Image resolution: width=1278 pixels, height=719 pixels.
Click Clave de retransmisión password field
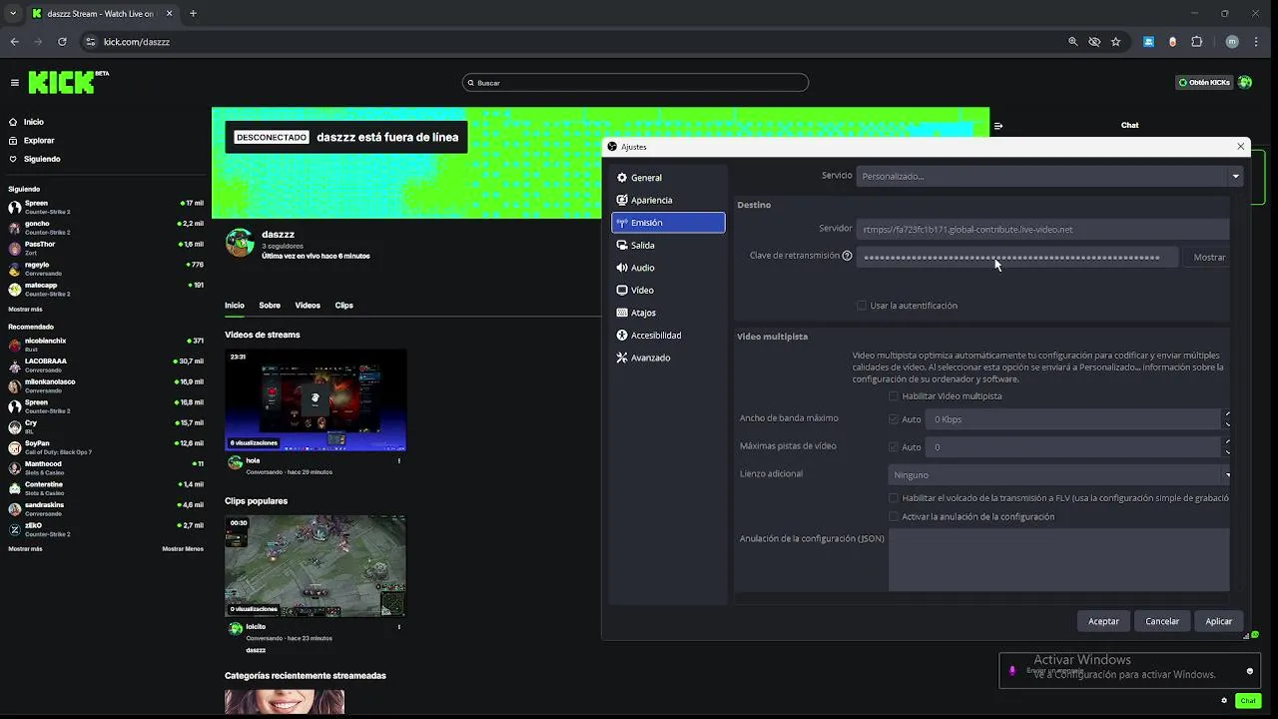[x=1016, y=257]
